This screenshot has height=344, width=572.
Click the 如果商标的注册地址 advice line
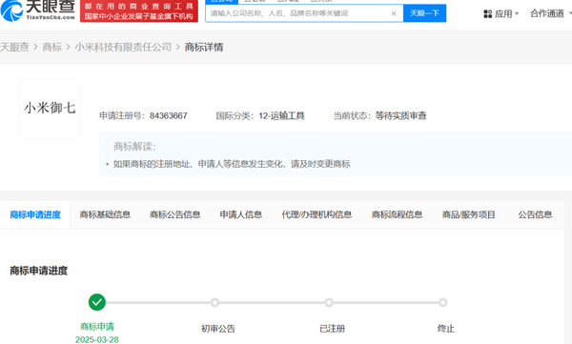pyautogui.click(x=232, y=164)
